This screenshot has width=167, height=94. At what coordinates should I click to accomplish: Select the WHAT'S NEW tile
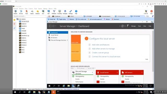pyautogui.click(x=76, y=48)
